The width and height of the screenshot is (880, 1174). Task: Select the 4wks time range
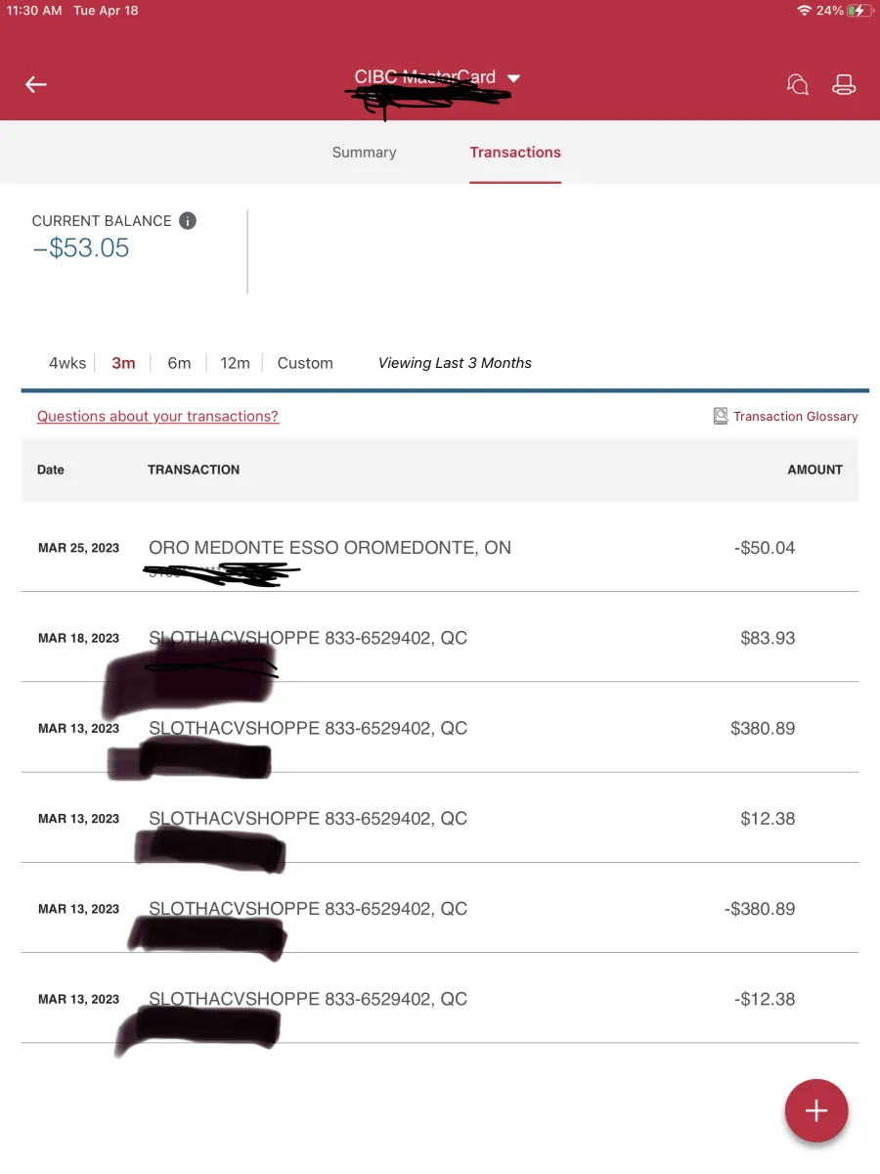click(67, 363)
